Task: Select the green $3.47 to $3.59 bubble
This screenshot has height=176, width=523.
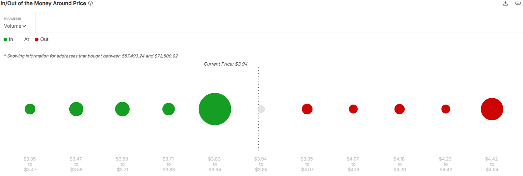Action: (76, 109)
